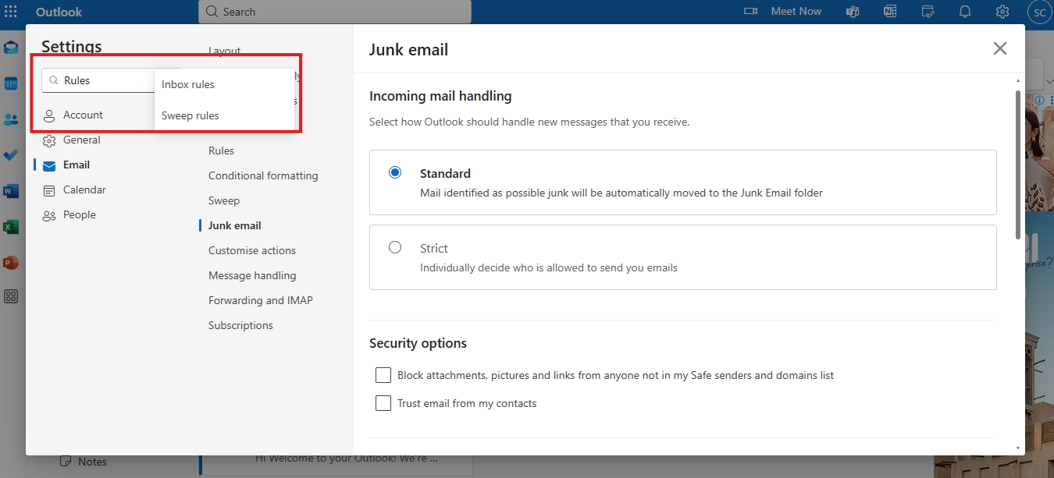Open the Sweep email settings
The image size is (1054, 478).
pos(224,200)
